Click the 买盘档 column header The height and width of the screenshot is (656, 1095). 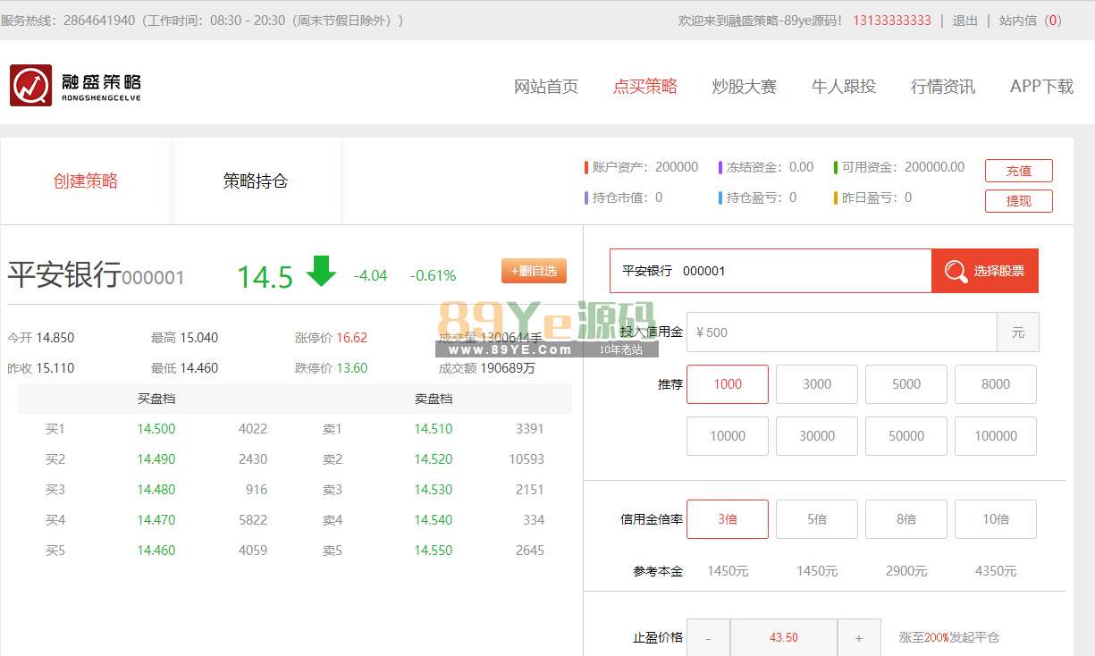[x=156, y=399]
